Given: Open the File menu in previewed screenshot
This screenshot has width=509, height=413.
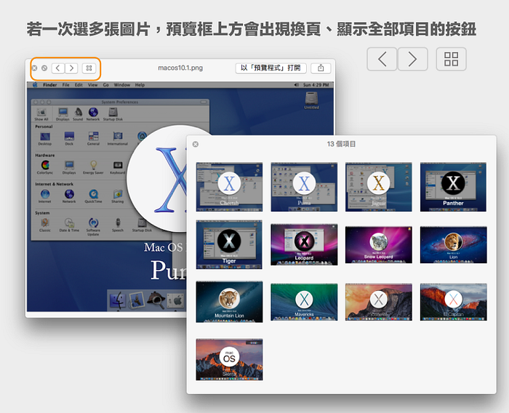Looking at the screenshot, I should coord(65,85).
